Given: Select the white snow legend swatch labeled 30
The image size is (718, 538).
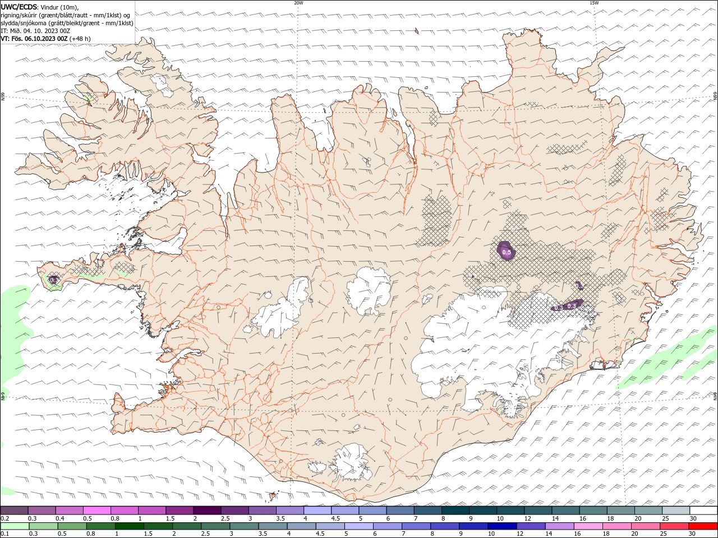Looking at the screenshot, I should pyautogui.click(x=704, y=511).
